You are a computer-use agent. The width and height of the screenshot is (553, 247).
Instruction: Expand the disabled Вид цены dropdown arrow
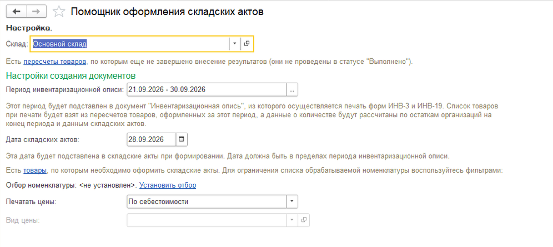pyautogui.click(x=291, y=220)
